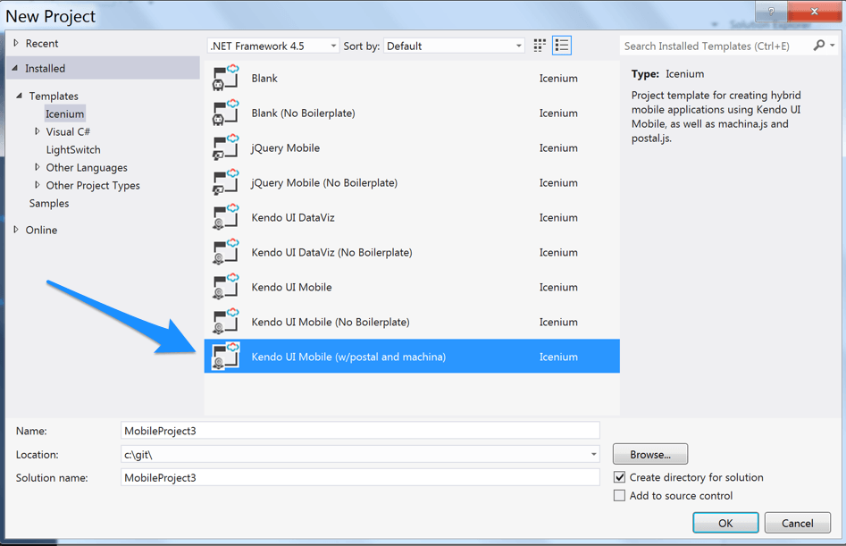Select jQuery Mobile (No Boilerplate) template
The image size is (846, 546).
412,182
